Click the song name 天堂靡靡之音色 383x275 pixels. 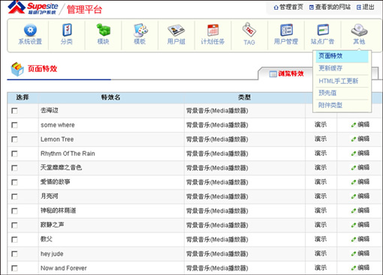[61, 167]
